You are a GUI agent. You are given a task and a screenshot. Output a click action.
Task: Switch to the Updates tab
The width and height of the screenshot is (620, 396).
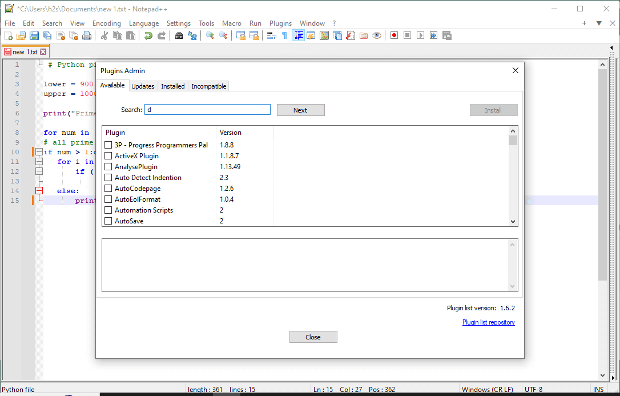(143, 86)
